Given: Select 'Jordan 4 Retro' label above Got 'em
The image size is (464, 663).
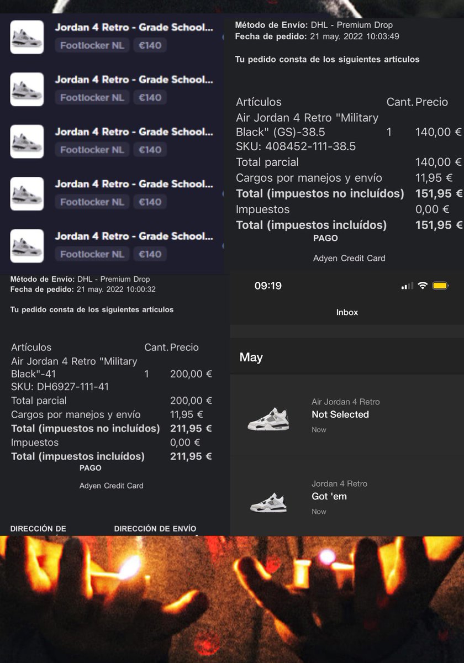Looking at the screenshot, I should point(339,483).
